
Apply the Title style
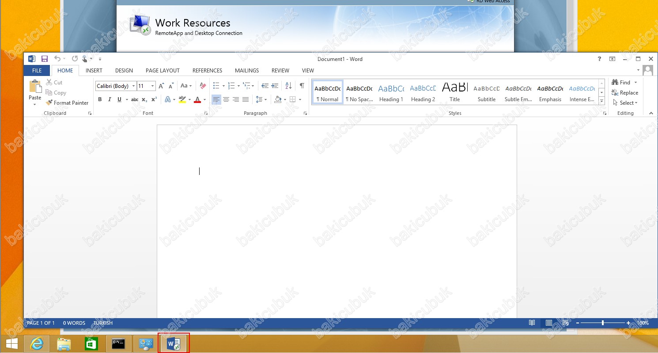click(x=455, y=93)
